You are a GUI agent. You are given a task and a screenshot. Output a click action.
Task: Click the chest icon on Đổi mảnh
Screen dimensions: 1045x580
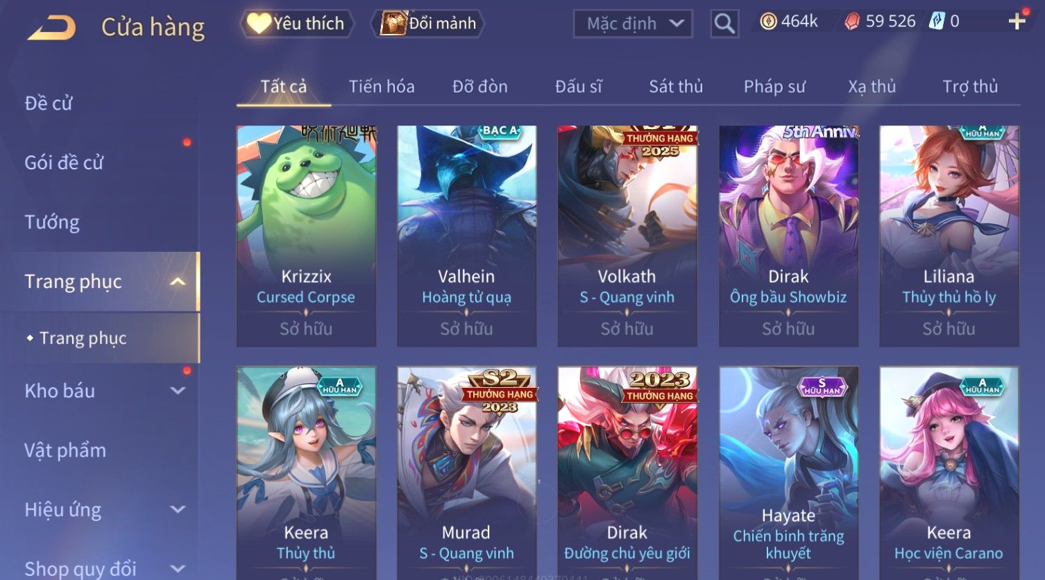[393, 24]
